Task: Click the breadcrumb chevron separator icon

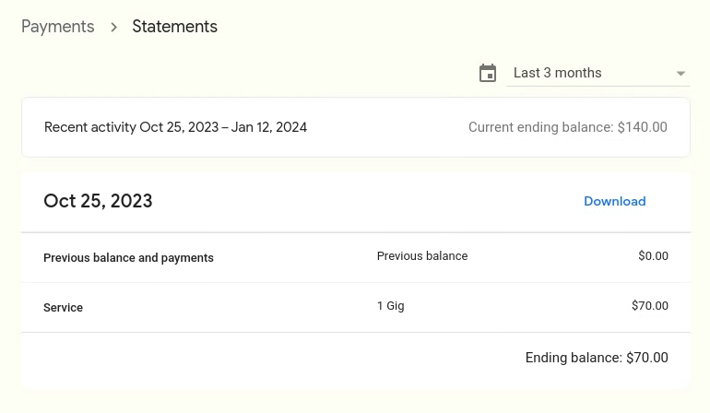Action: (113, 28)
